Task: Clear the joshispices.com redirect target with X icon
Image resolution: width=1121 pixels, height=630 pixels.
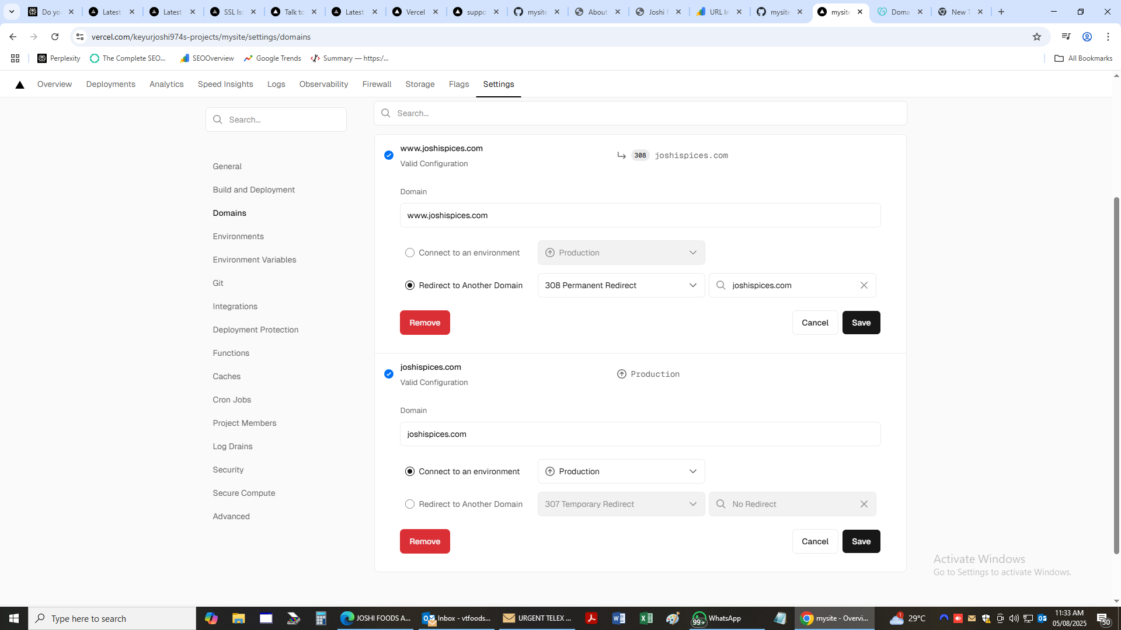Action: 864,285
